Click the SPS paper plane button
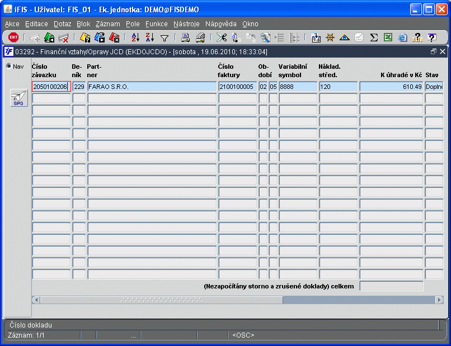The image size is (451, 346). (18, 98)
